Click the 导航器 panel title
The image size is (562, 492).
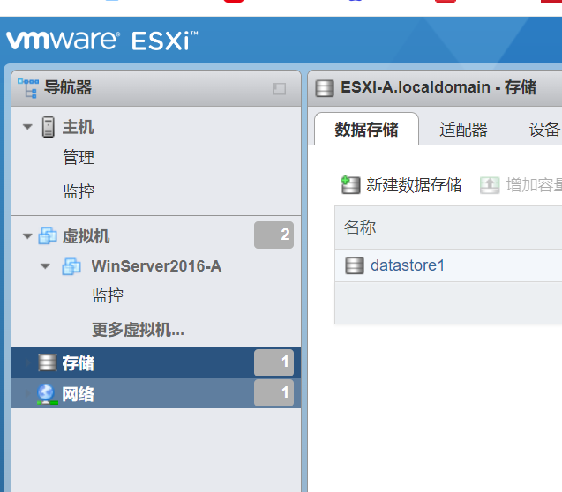click(68, 87)
